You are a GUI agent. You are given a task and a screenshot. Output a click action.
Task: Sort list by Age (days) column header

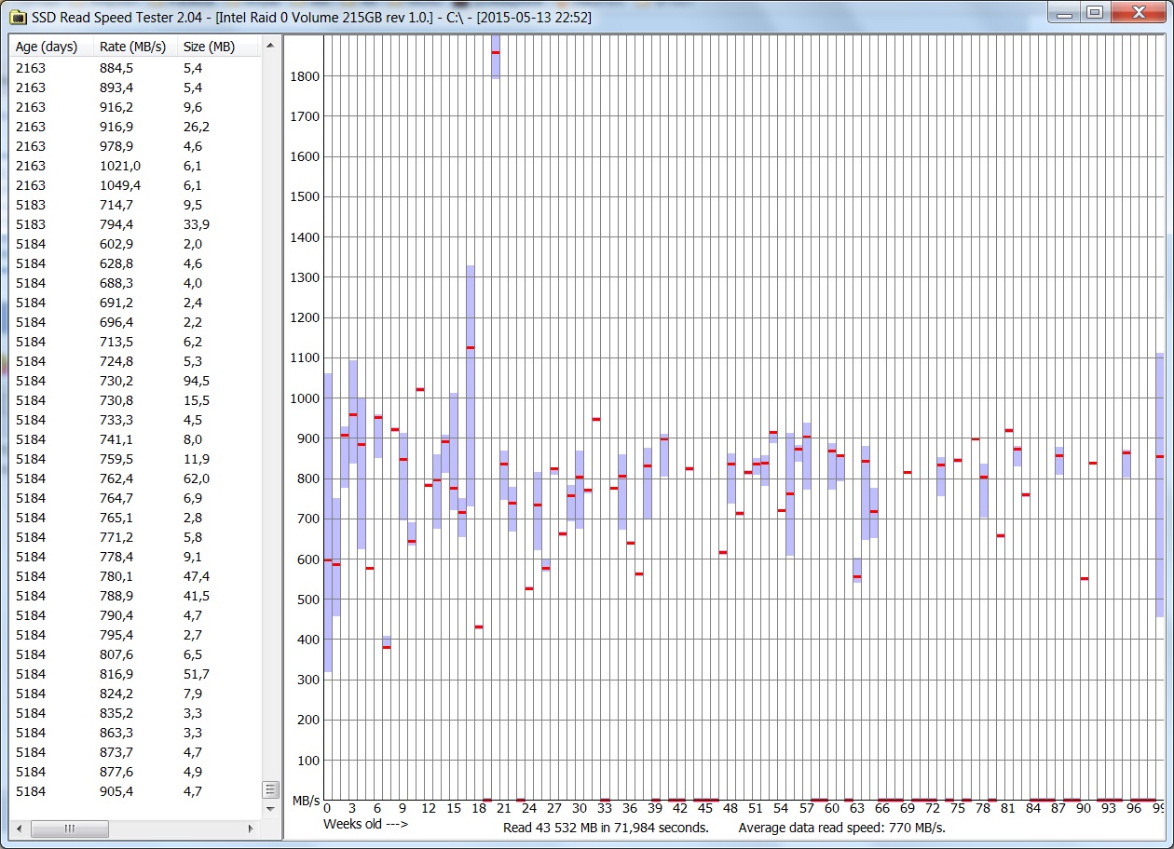51,47
